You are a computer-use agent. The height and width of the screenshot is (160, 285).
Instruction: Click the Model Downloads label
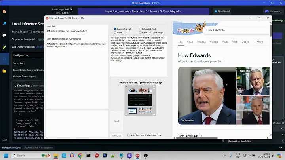[x=11, y=147]
